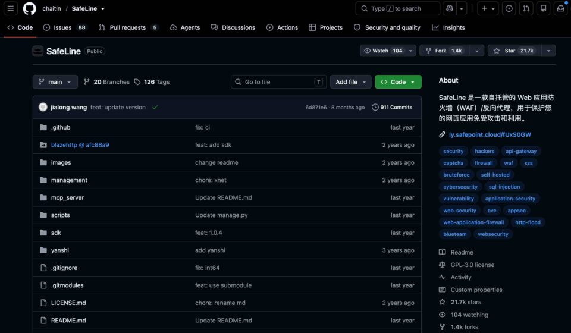
Task: Open the Security and quality tab
Action: pyautogui.click(x=387, y=27)
